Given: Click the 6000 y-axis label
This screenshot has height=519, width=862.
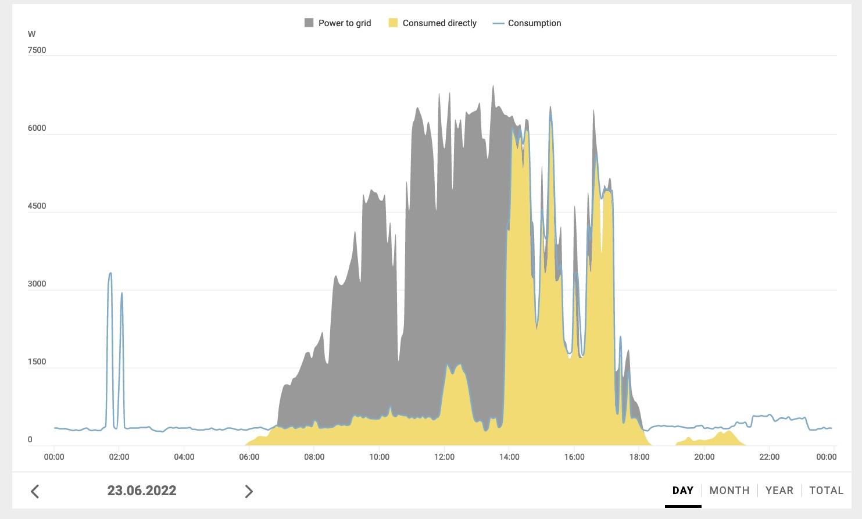Looking at the screenshot, I should 37,128.
